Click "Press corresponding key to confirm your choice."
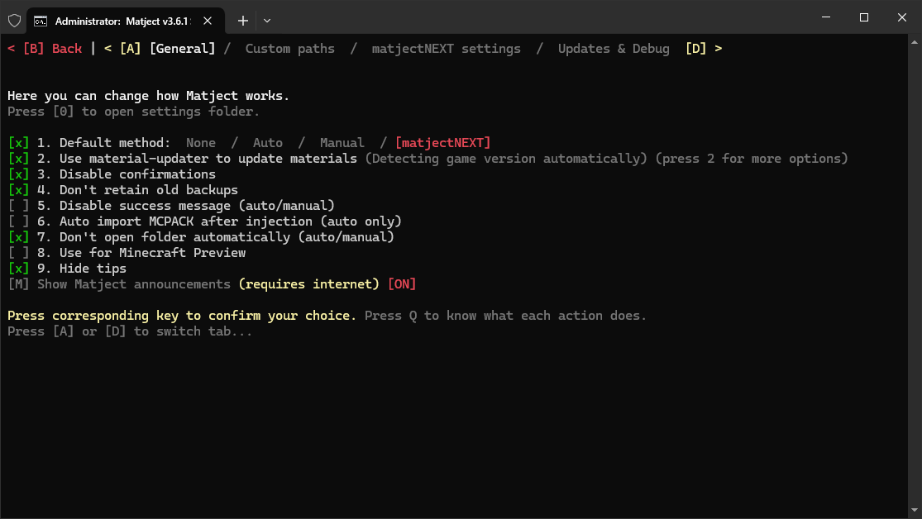This screenshot has width=922, height=519. coord(182,316)
